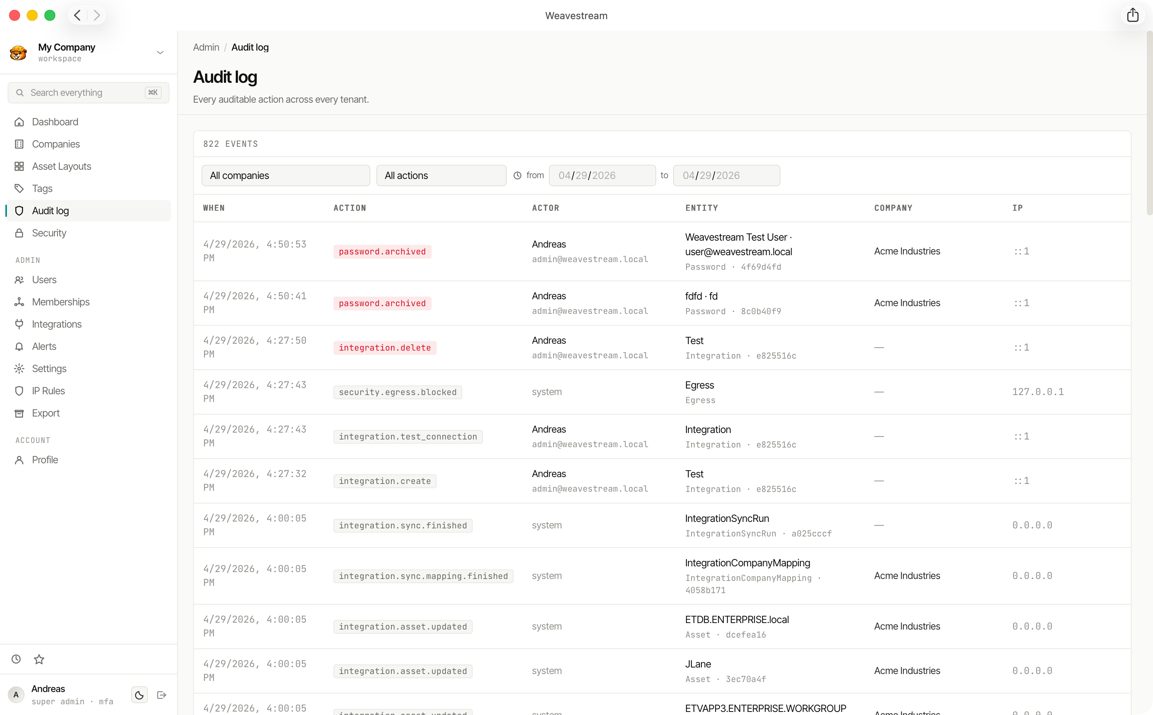Screen dimensions: 1153x715
Task: Click the Alerts bell icon
Action: pyautogui.click(x=19, y=347)
